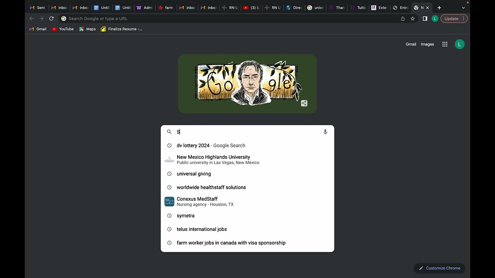The height and width of the screenshot is (278, 495).
Task: Click inside the Google search input field
Action: tap(247, 132)
